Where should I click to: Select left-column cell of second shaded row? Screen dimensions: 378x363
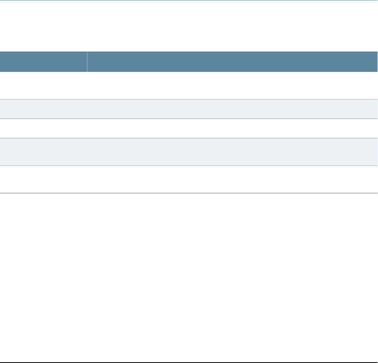point(44,152)
